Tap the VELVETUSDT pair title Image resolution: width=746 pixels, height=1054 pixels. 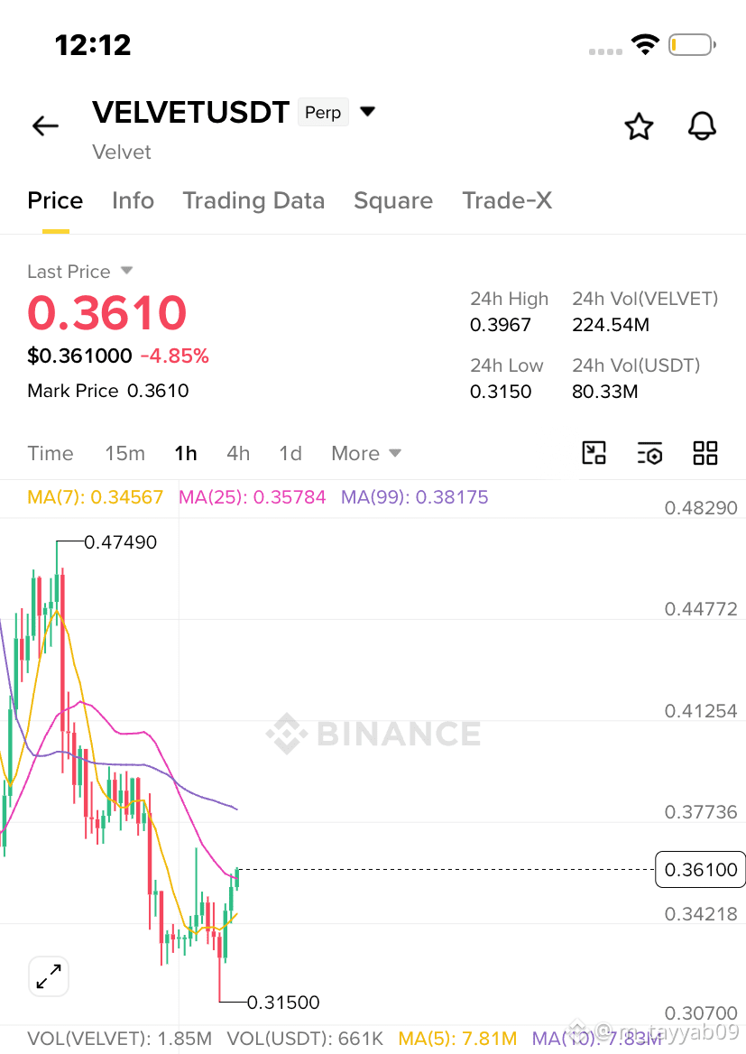191,112
